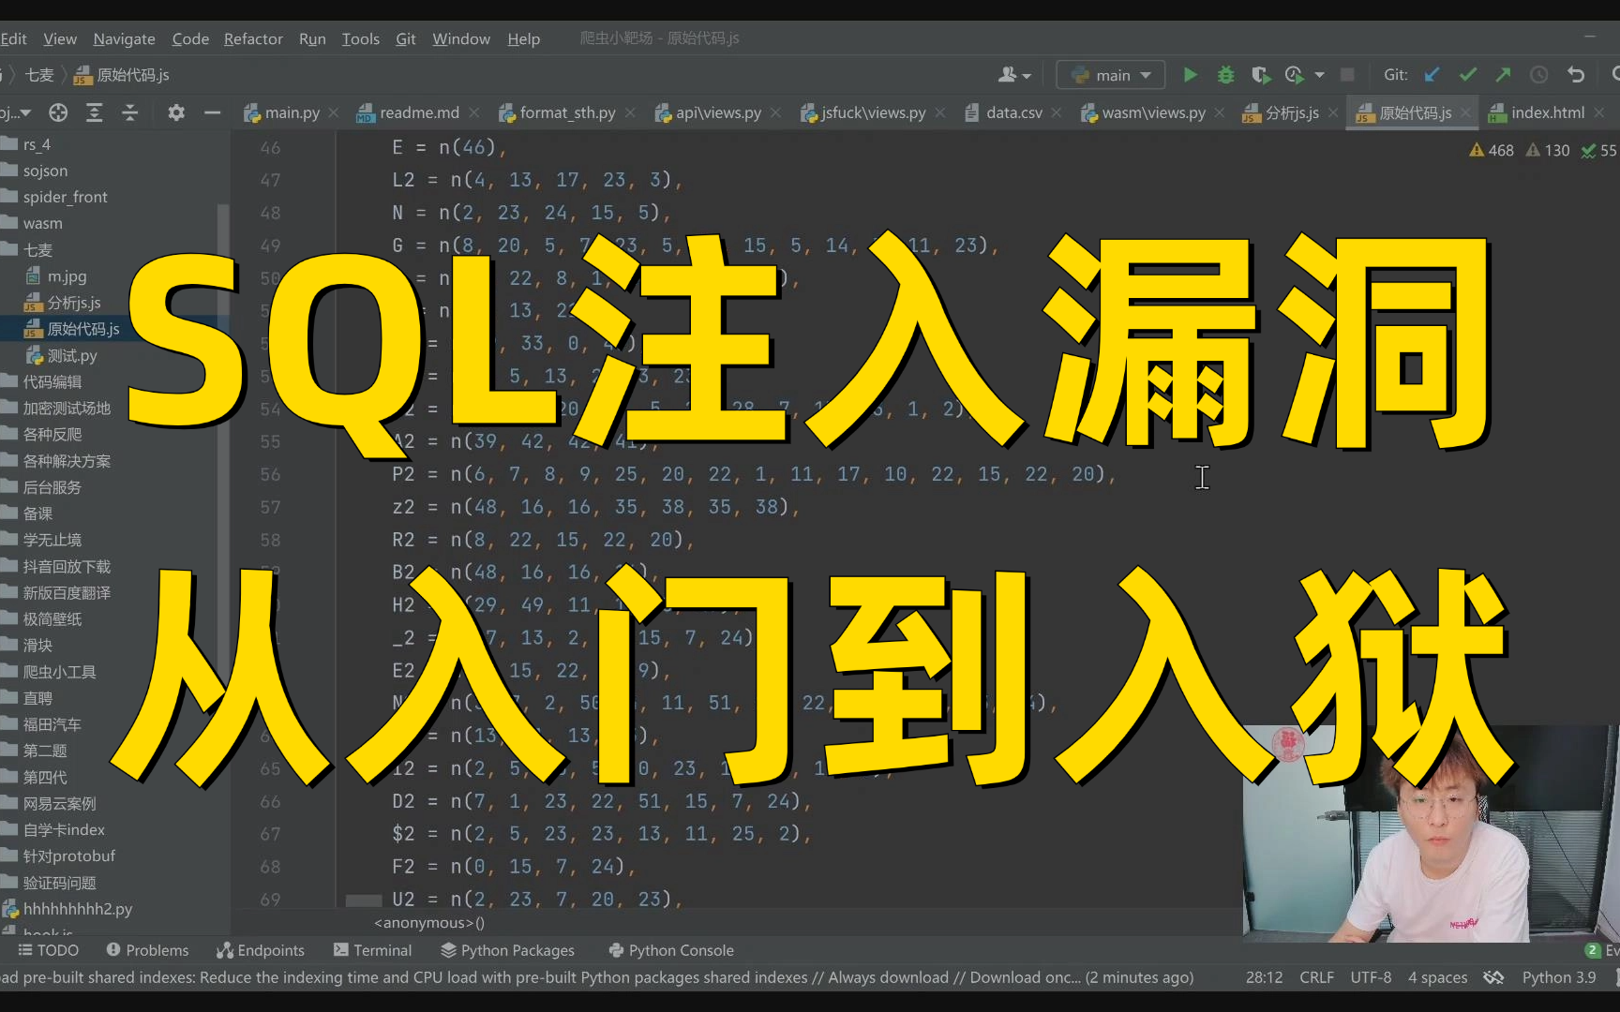Open the Terminal tool window
1620x1012 pixels.
(372, 950)
